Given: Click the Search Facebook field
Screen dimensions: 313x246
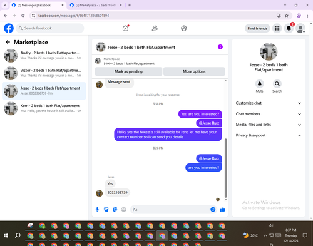Looking at the screenshot, I should click(50, 28).
